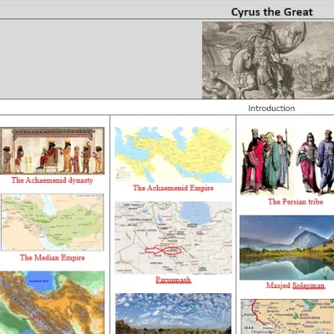Image resolution: width=334 pixels, height=334 pixels.
Task: Click the Cyrus the Great title text
Action: click(x=271, y=12)
